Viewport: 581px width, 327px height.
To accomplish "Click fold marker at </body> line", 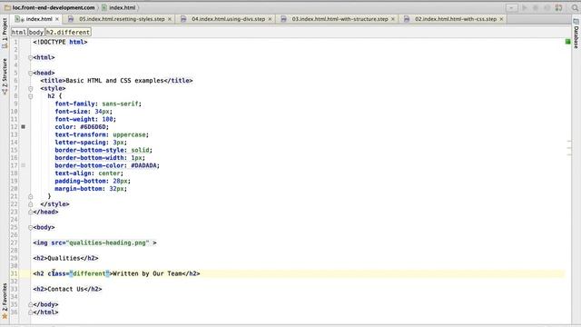I will [30, 305].
